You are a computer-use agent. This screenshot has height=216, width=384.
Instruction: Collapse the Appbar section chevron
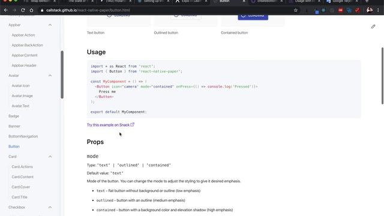pos(50,25)
